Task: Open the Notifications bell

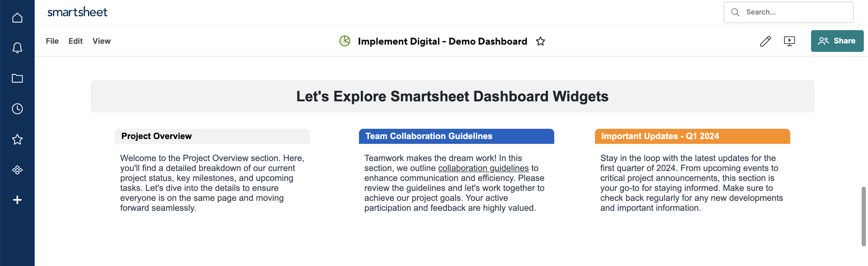Action: point(17,48)
